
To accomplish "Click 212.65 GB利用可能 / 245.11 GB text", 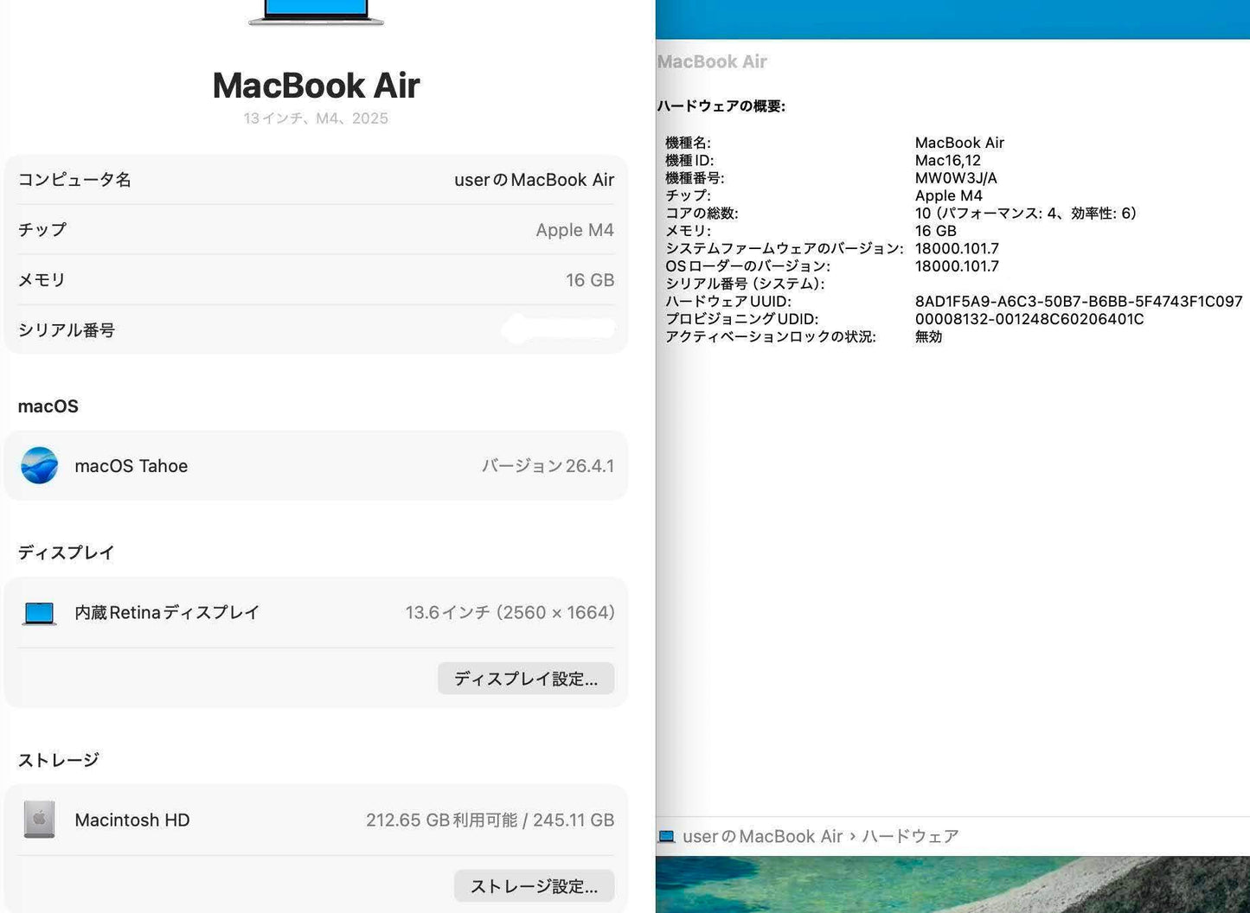I will 490,820.
